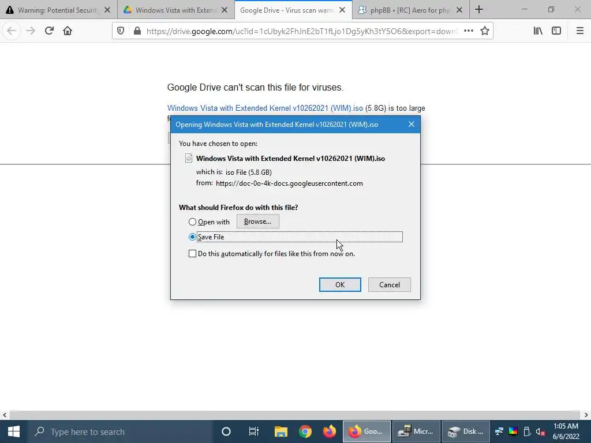
Task: Click the taskbar search box
Action: click(120, 431)
